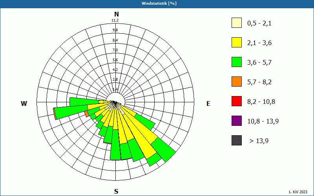Click the dark gray > 13,9 legend swatch
The height and width of the screenshot is (196, 314).
237,140
